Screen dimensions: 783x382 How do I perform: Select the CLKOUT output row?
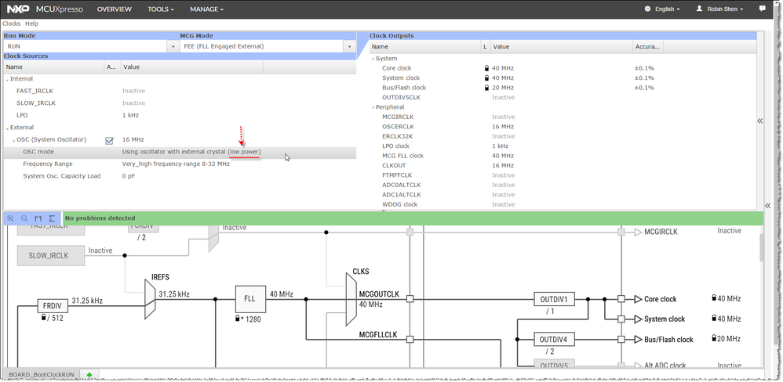point(563,165)
